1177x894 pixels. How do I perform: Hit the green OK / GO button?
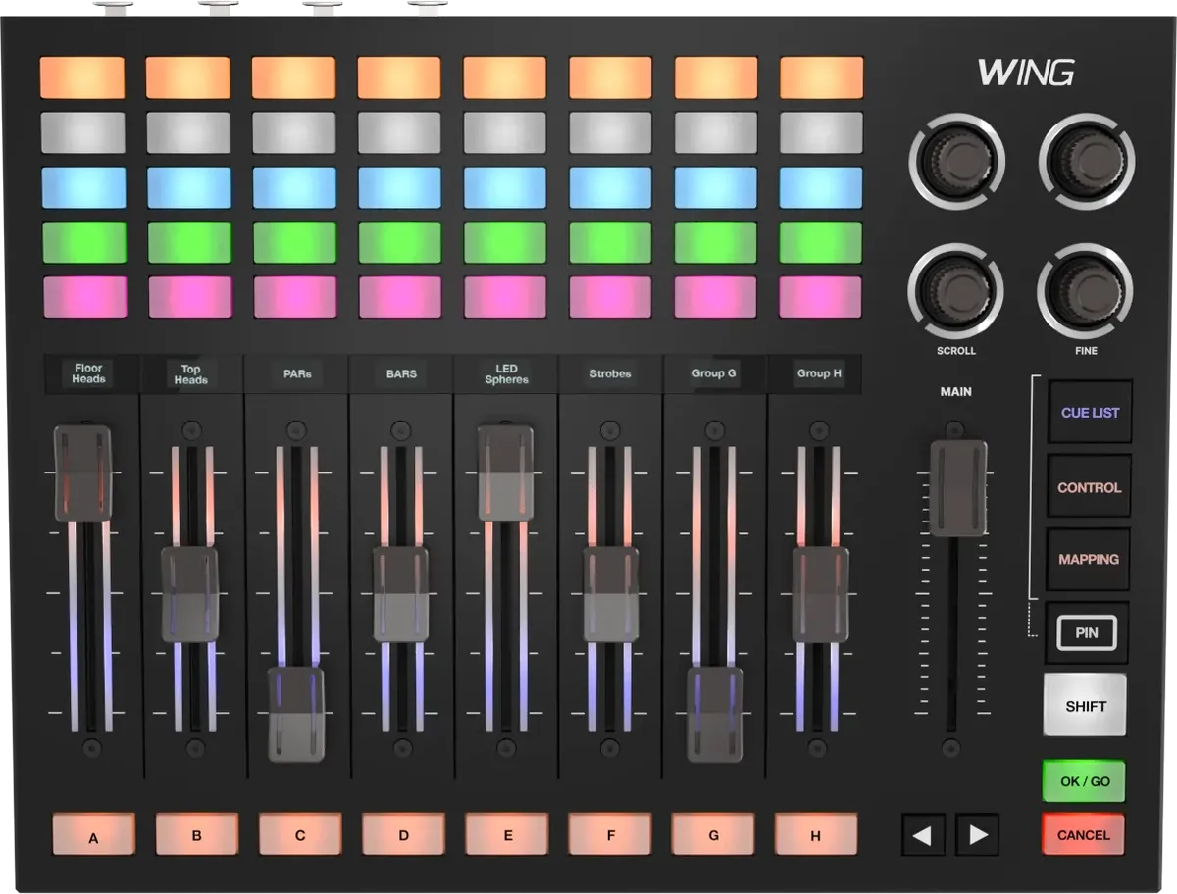1085,781
